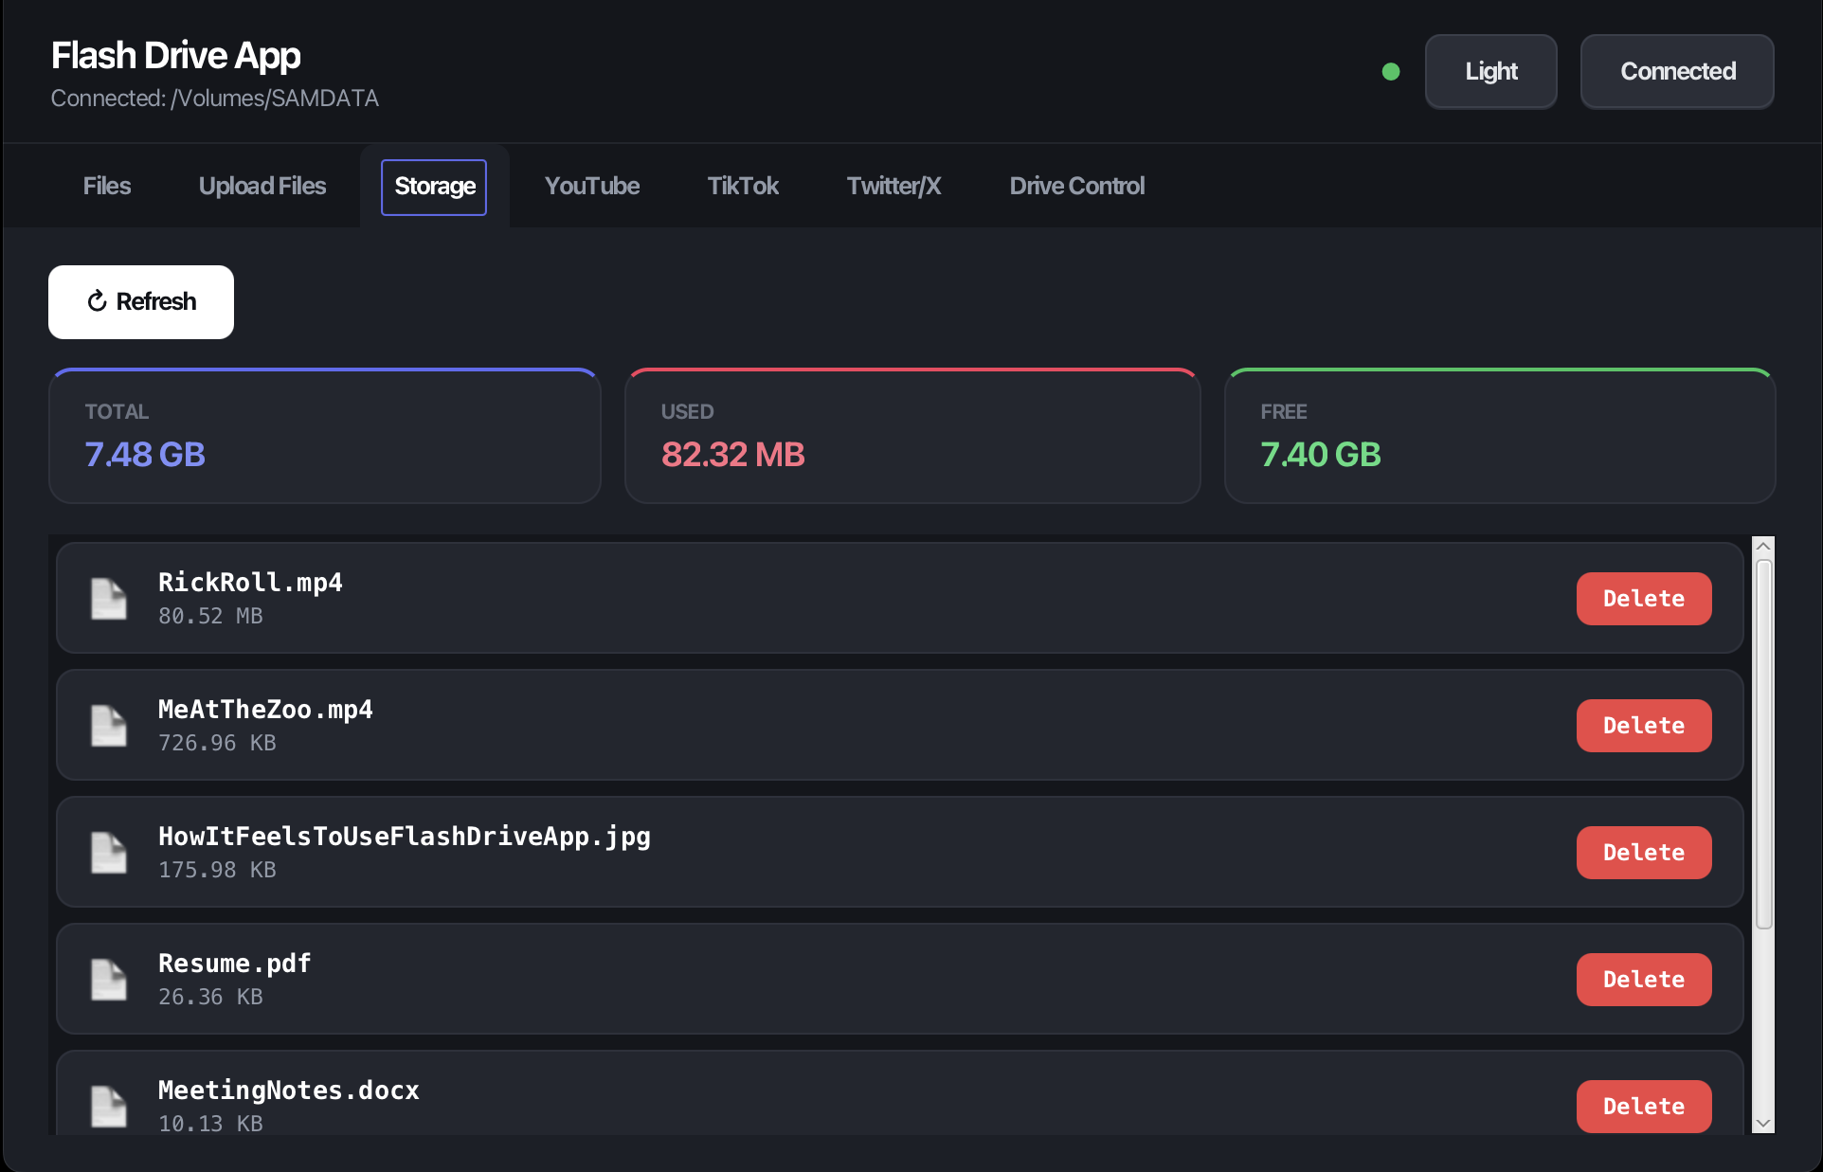Select the Storage tab

[x=434, y=187]
